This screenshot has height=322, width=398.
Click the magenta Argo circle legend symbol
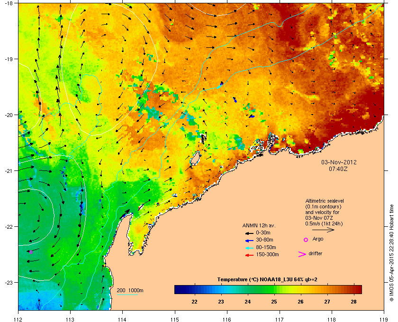(306, 240)
